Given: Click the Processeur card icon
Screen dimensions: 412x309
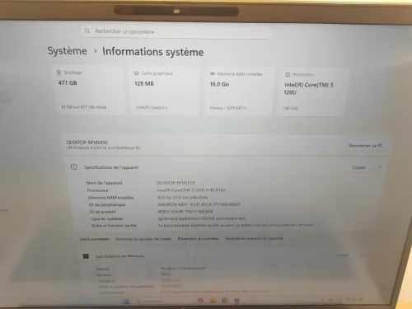Looking at the screenshot, I should (x=288, y=74).
